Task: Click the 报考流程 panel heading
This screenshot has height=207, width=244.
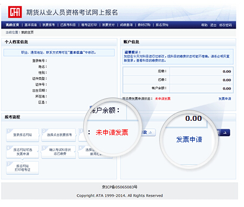Action: [12, 117]
